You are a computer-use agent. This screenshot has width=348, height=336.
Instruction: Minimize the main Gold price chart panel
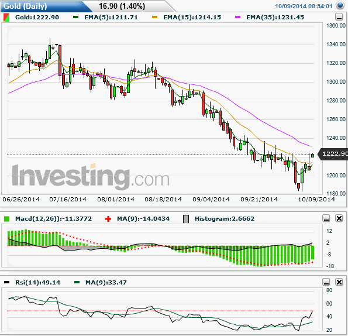(x=339, y=16)
